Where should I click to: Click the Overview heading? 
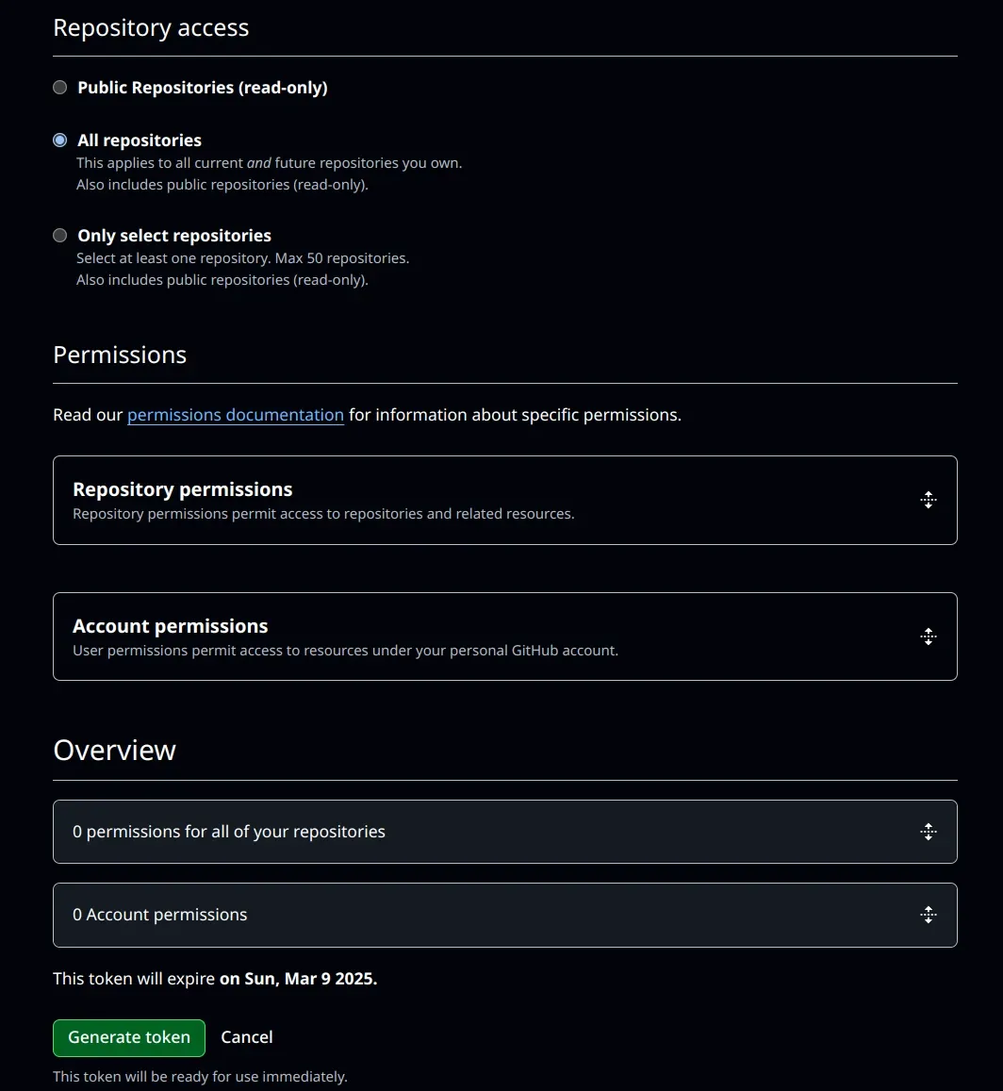(x=114, y=750)
